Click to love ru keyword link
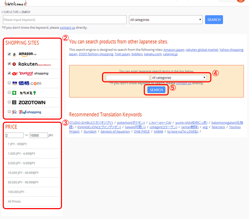Viewport: 249px width, 219px height. click(x=183, y=132)
